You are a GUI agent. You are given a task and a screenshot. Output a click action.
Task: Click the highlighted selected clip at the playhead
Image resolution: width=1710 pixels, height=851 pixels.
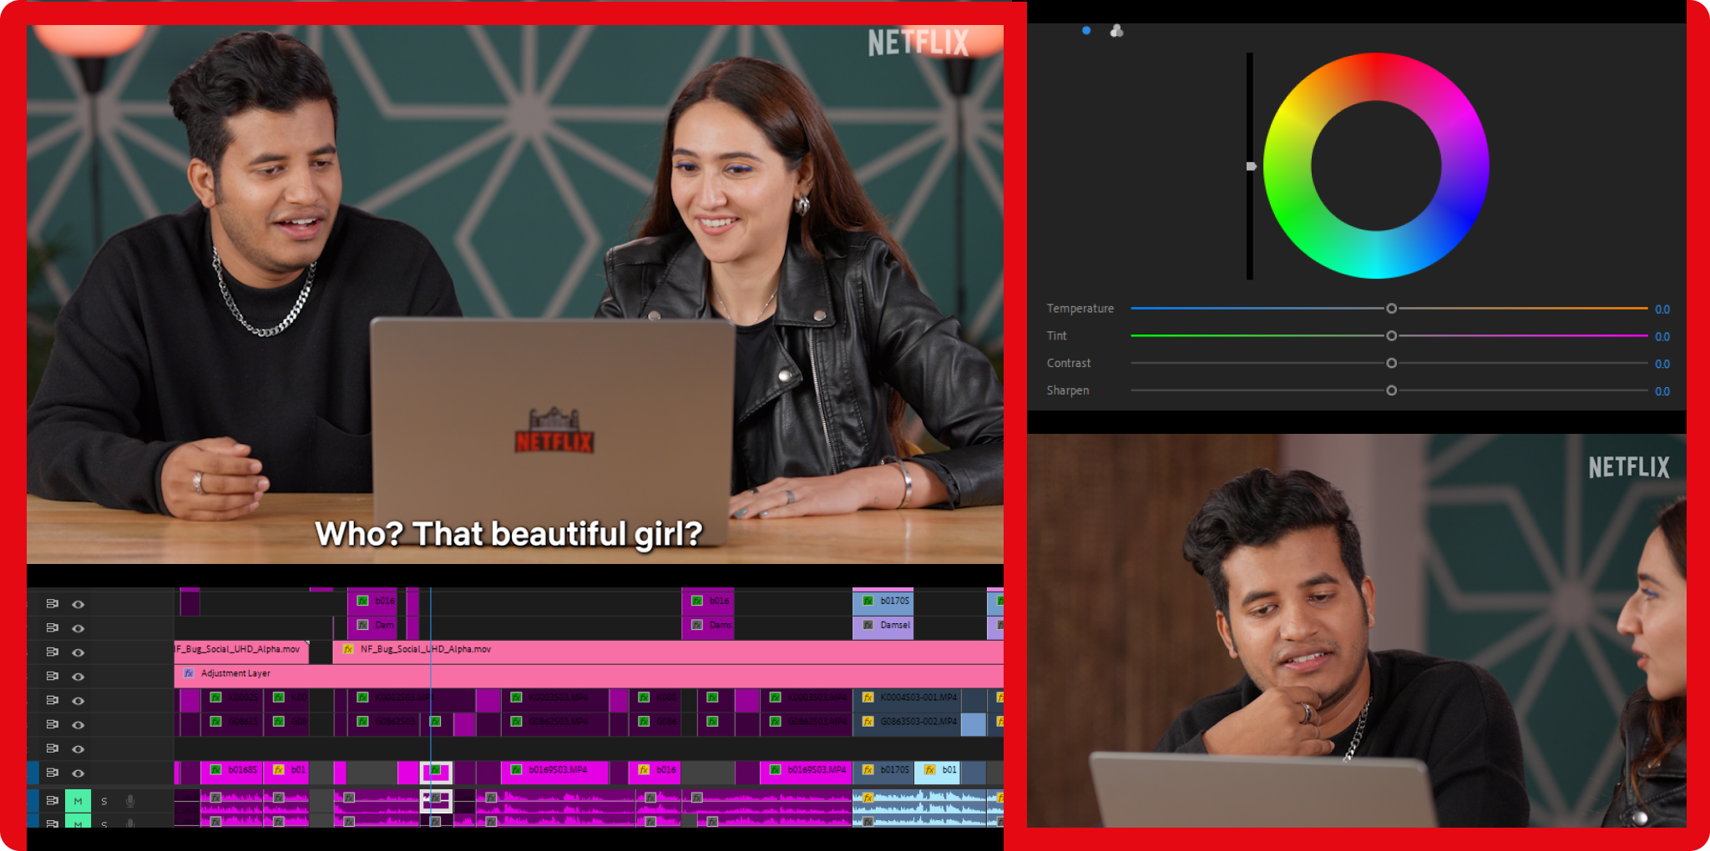[x=436, y=773]
